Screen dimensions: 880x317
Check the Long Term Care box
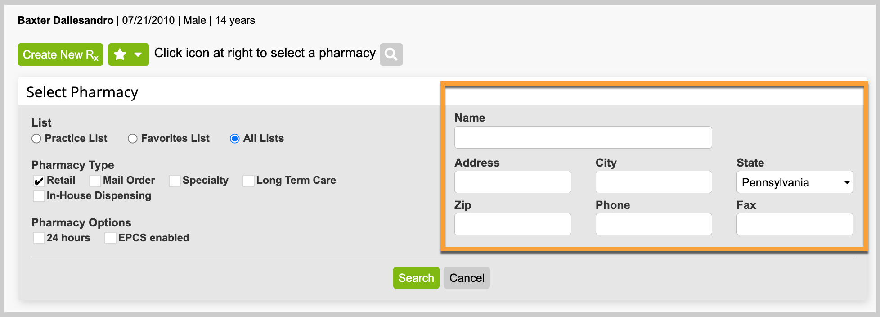click(x=249, y=181)
